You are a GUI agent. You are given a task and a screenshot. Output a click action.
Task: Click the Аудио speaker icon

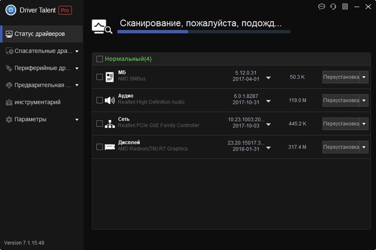click(x=109, y=100)
